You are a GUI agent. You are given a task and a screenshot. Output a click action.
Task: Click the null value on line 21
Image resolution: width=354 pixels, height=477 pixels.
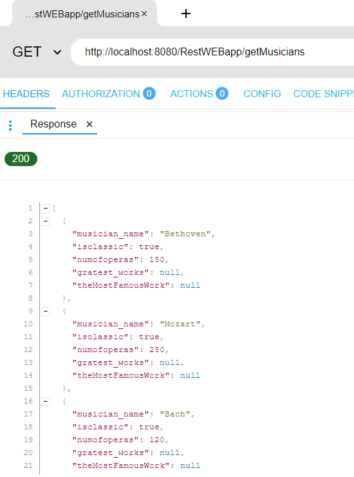point(190,465)
